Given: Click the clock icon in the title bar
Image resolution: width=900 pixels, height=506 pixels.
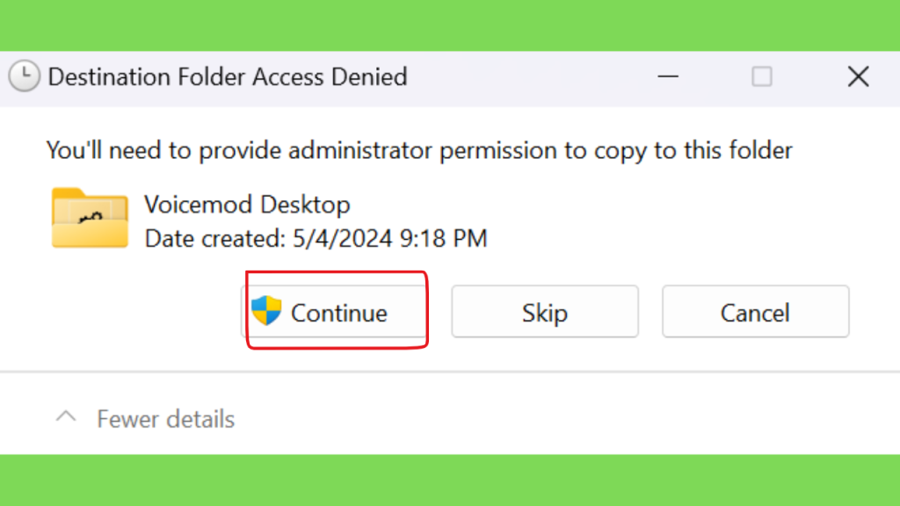Looking at the screenshot, I should pos(24,76).
